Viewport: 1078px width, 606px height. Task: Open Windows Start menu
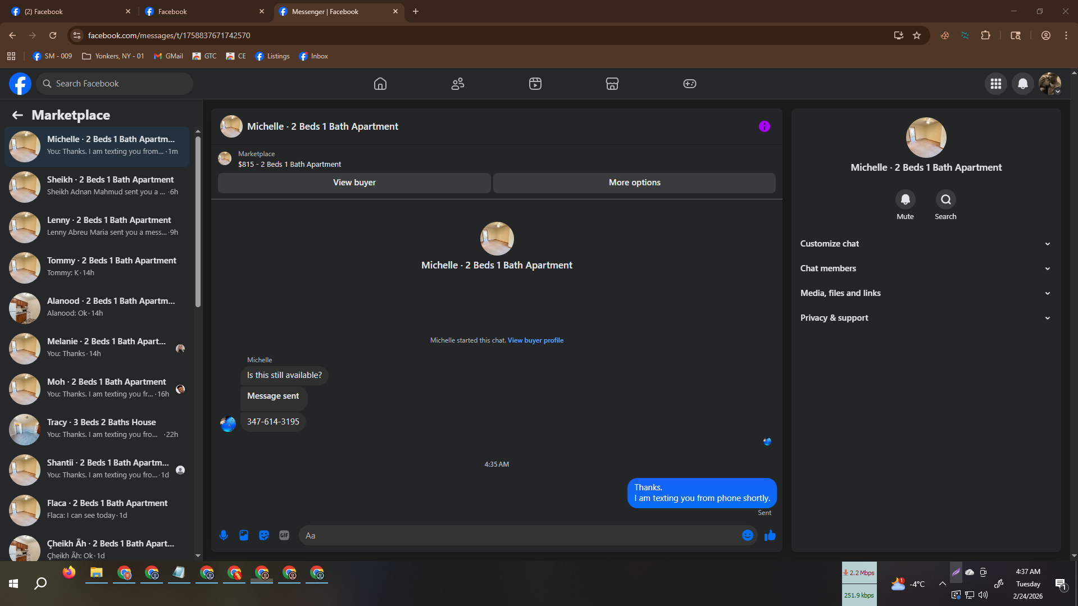(x=13, y=584)
